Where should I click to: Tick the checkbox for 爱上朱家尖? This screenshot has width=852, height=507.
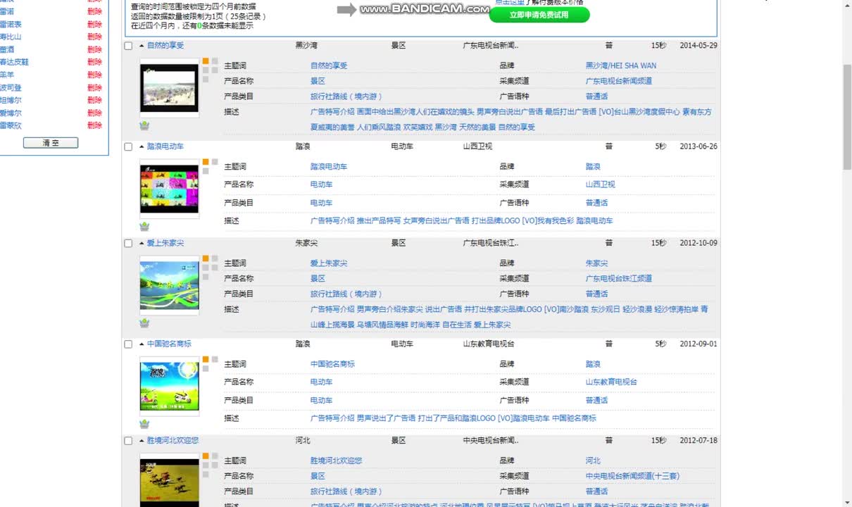(x=128, y=244)
